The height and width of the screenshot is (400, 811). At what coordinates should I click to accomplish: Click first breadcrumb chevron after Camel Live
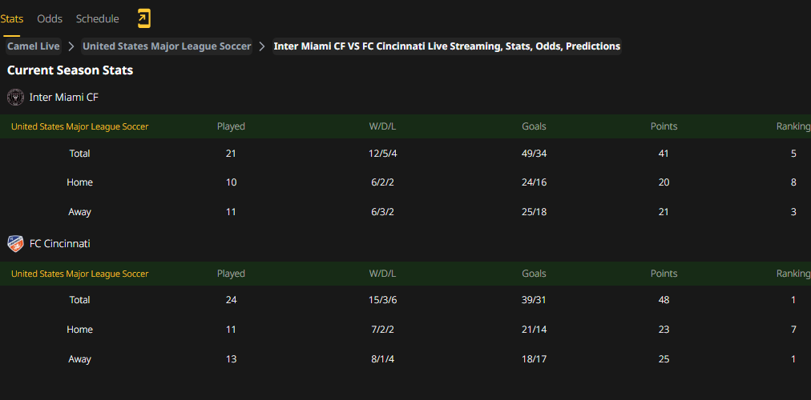(71, 46)
